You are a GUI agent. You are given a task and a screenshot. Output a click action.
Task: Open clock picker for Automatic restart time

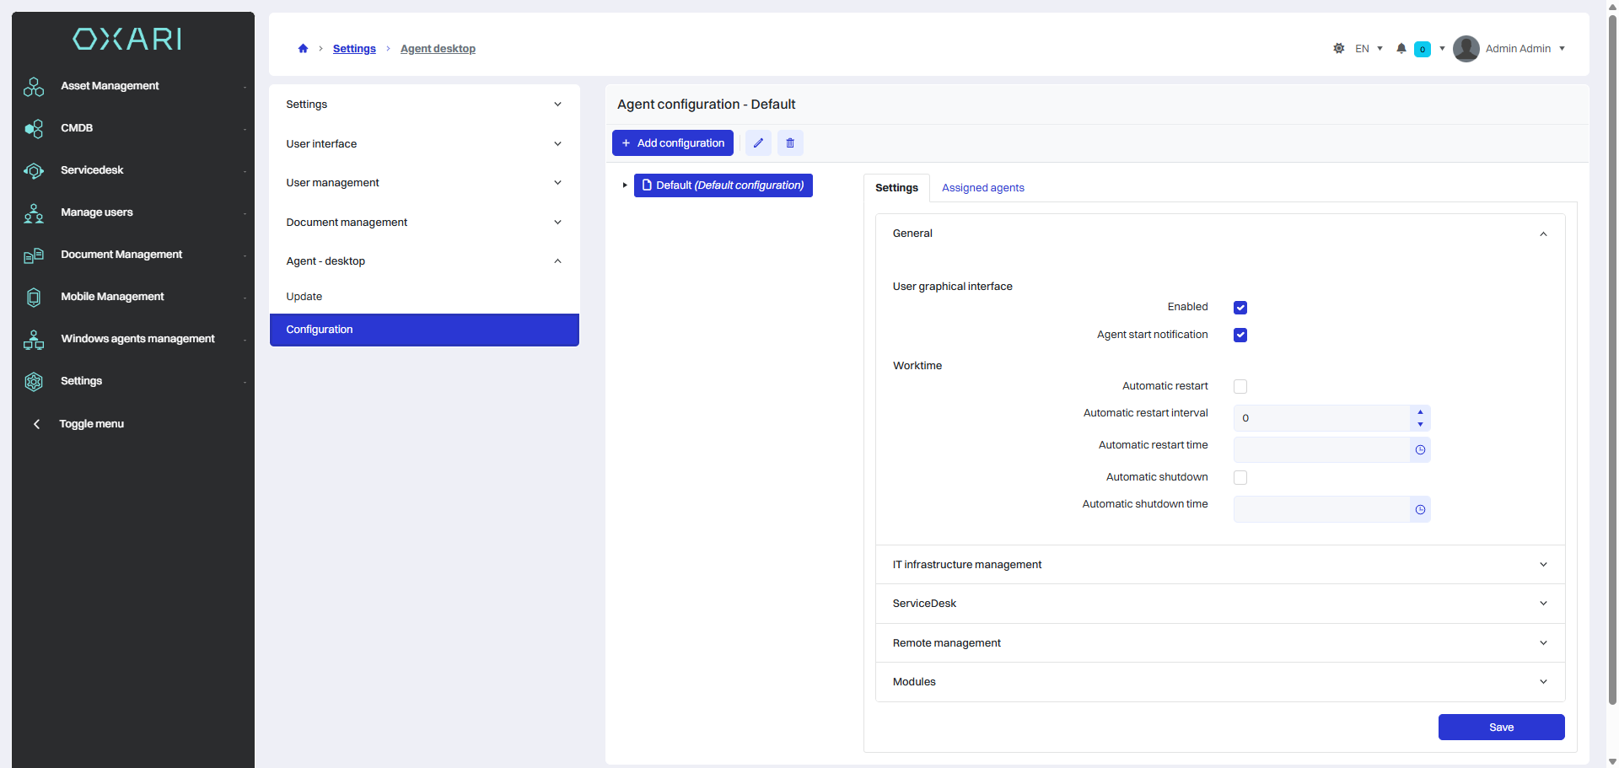(x=1420, y=450)
